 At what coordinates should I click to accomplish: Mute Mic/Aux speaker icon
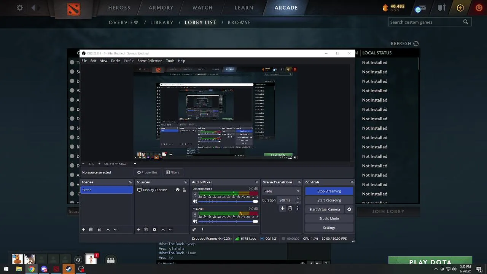(x=195, y=221)
